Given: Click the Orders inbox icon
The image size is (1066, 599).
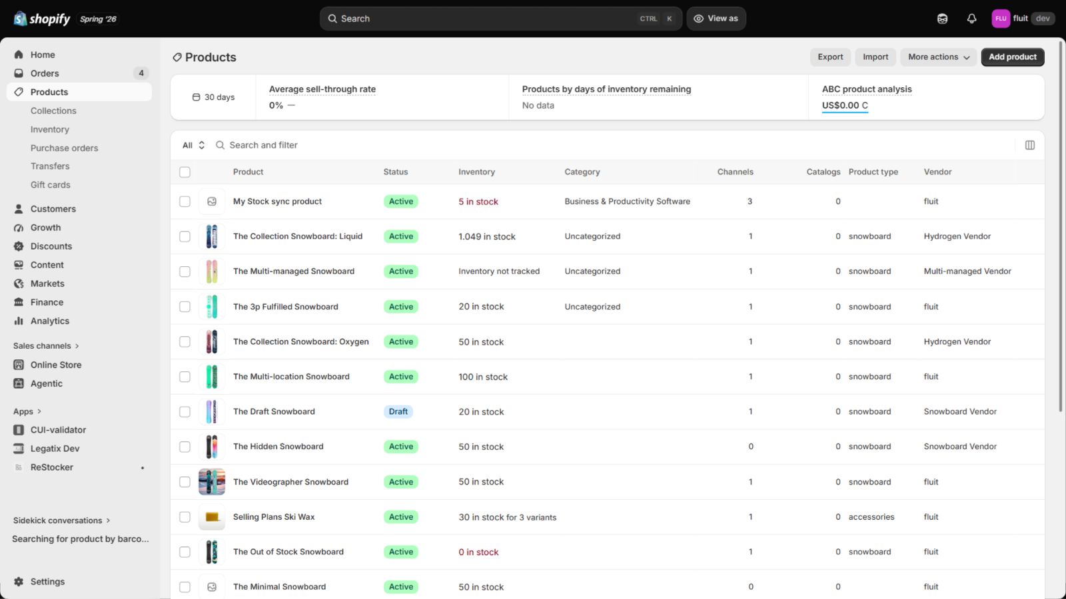Looking at the screenshot, I should click(19, 73).
